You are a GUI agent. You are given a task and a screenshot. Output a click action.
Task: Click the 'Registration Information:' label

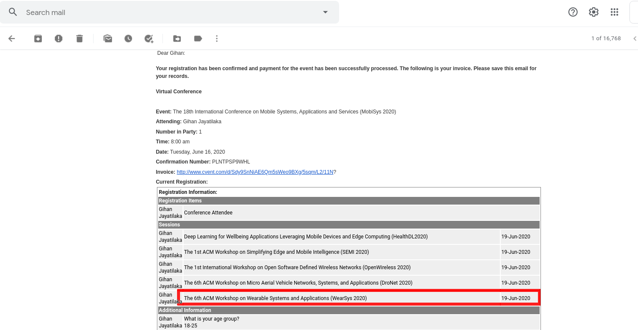click(x=188, y=192)
